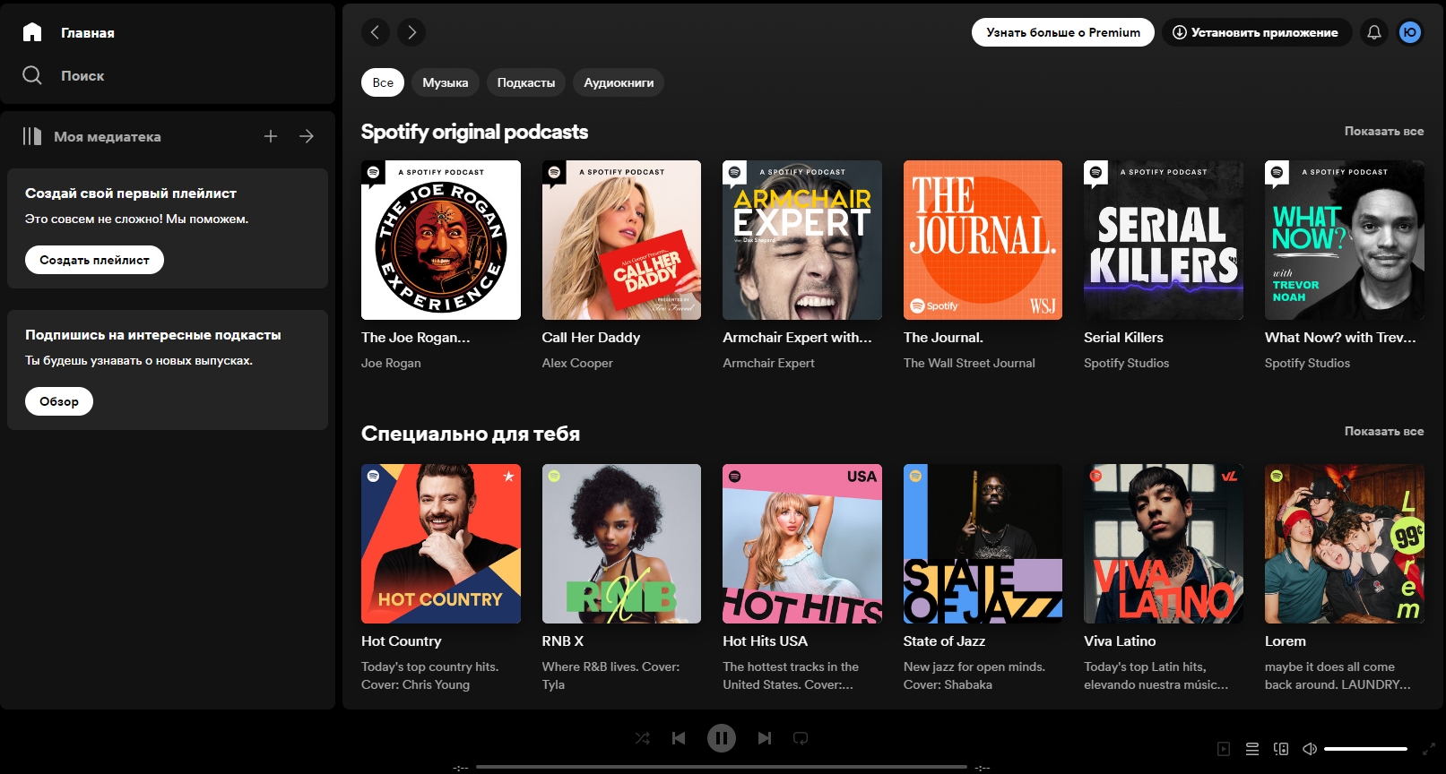
Task: Click the 'State of Jazz' title text
Action: click(944, 641)
